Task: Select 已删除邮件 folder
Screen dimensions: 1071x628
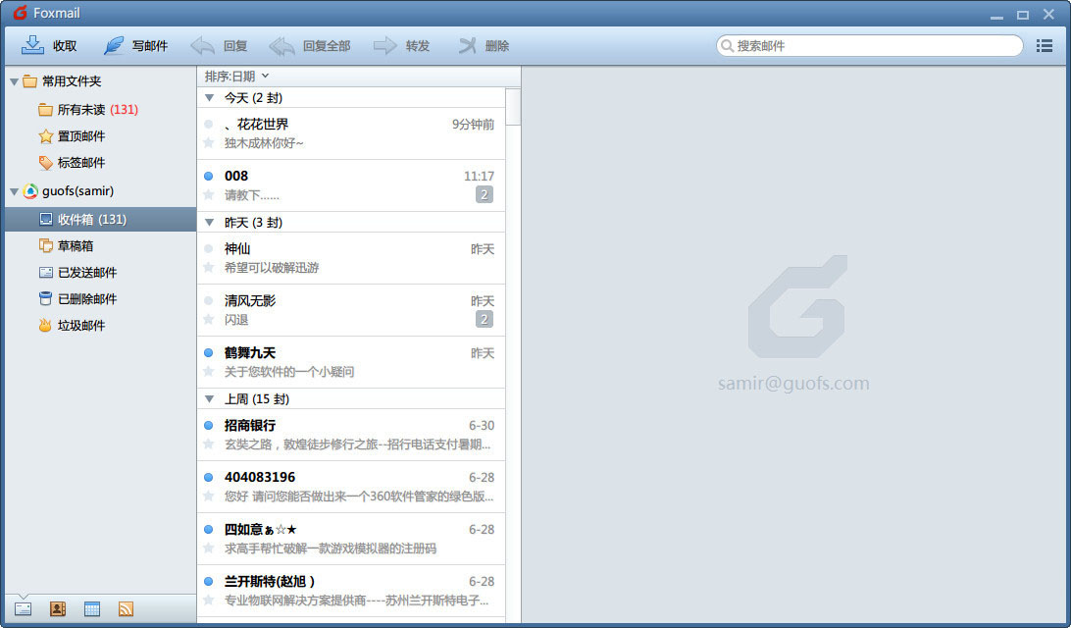Action: point(100,298)
